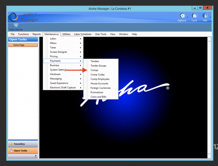The width and height of the screenshot is (218, 166).
Task: Open the View menu
Action: [113, 34]
